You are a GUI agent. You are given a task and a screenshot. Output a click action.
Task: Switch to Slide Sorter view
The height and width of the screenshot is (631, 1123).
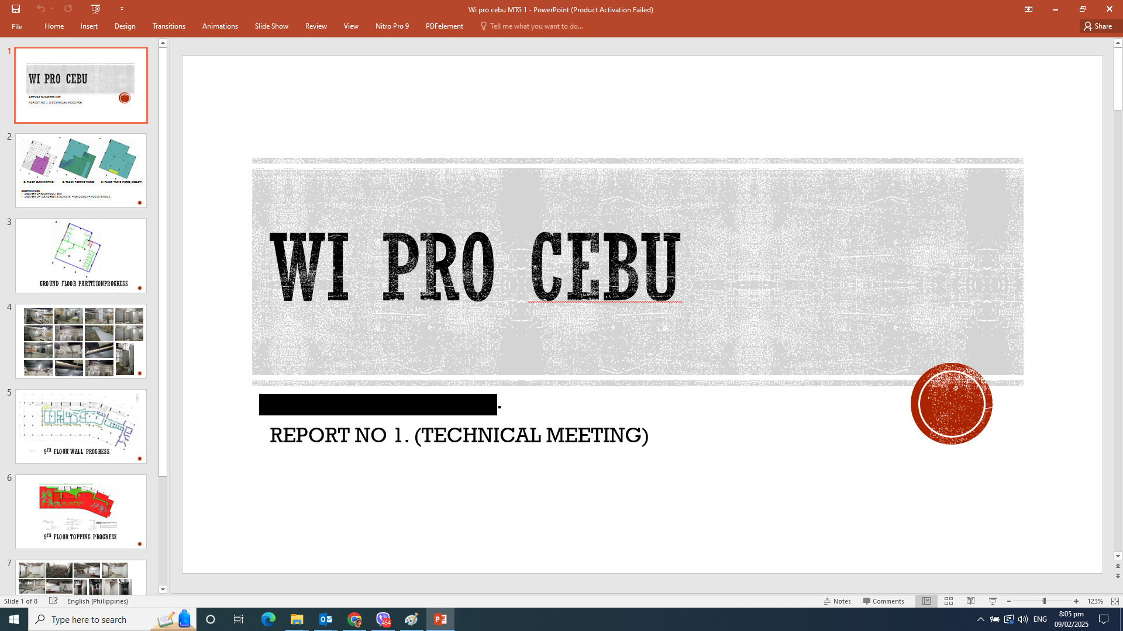[949, 601]
